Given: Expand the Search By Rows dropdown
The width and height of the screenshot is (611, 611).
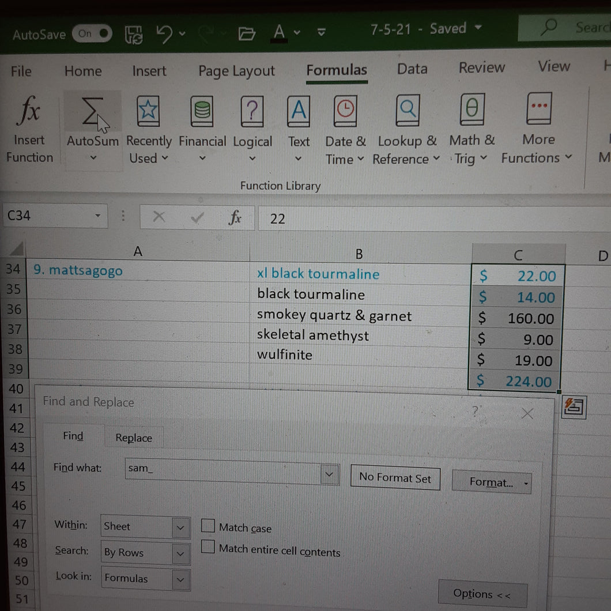Looking at the screenshot, I should pos(180,553).
